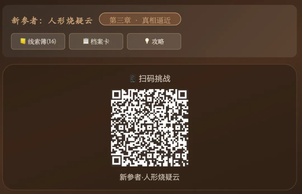Click the lightbulb icon beside 攻略
This screenshot has height=194, width=302.
click(147, 41)
